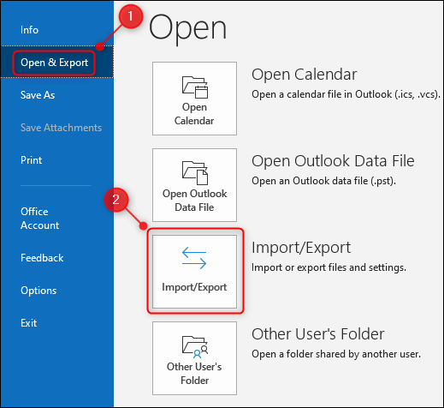This screenshot has height=408, width=444.
Task: Open Outlook Options
Action: click(x=38, y=291)
